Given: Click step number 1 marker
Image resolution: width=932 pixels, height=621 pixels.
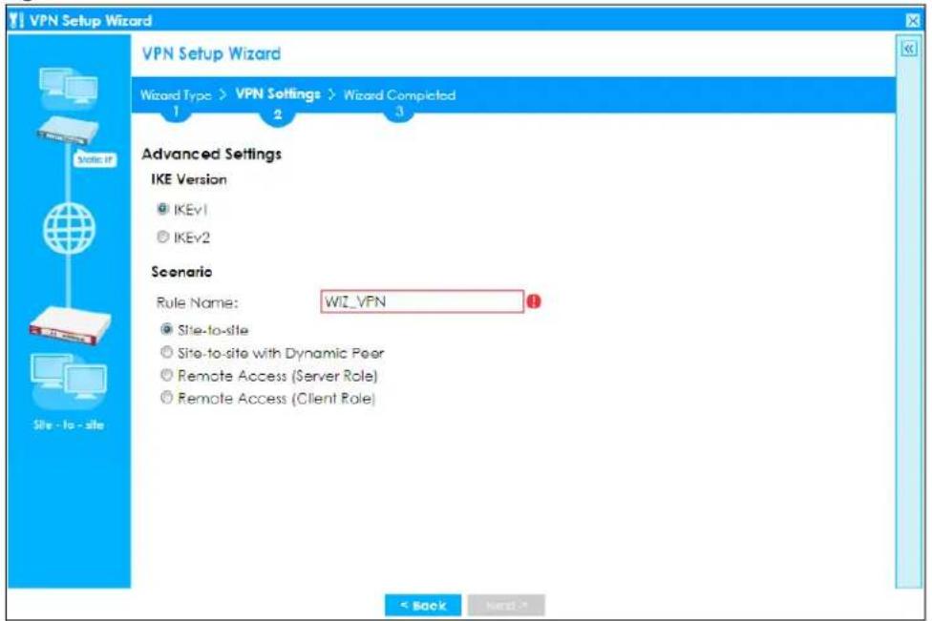Looking at the screenshot, I should pos(176,111).
